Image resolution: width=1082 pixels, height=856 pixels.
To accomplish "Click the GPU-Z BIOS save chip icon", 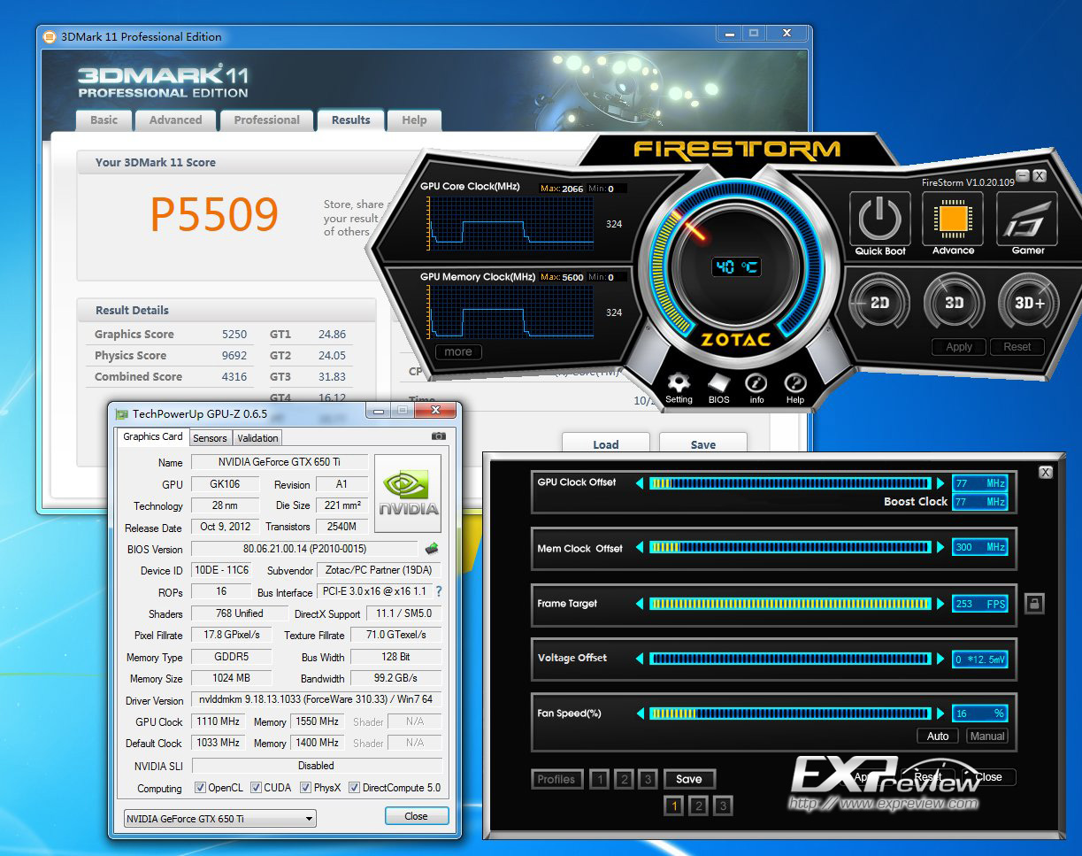I will pyautogui.click(x=432, y=549).
